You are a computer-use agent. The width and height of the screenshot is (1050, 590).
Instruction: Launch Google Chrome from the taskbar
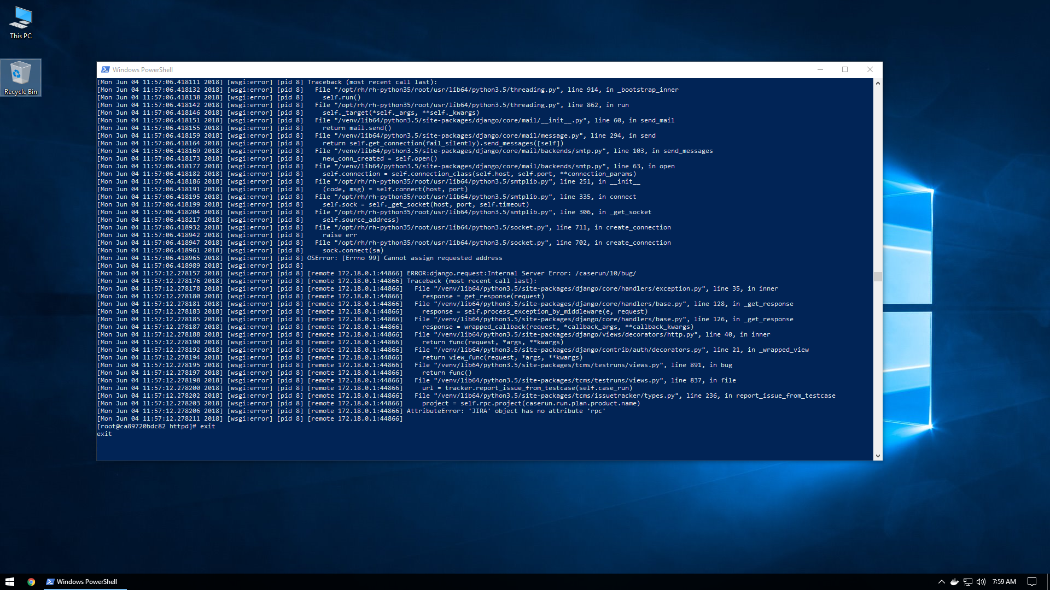coord(31,582)
